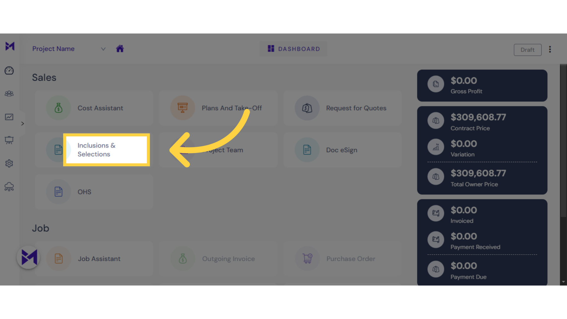The image size is (567, 319).
Task: Open Plans And Take-Off module
Action: tap(218, 108)
